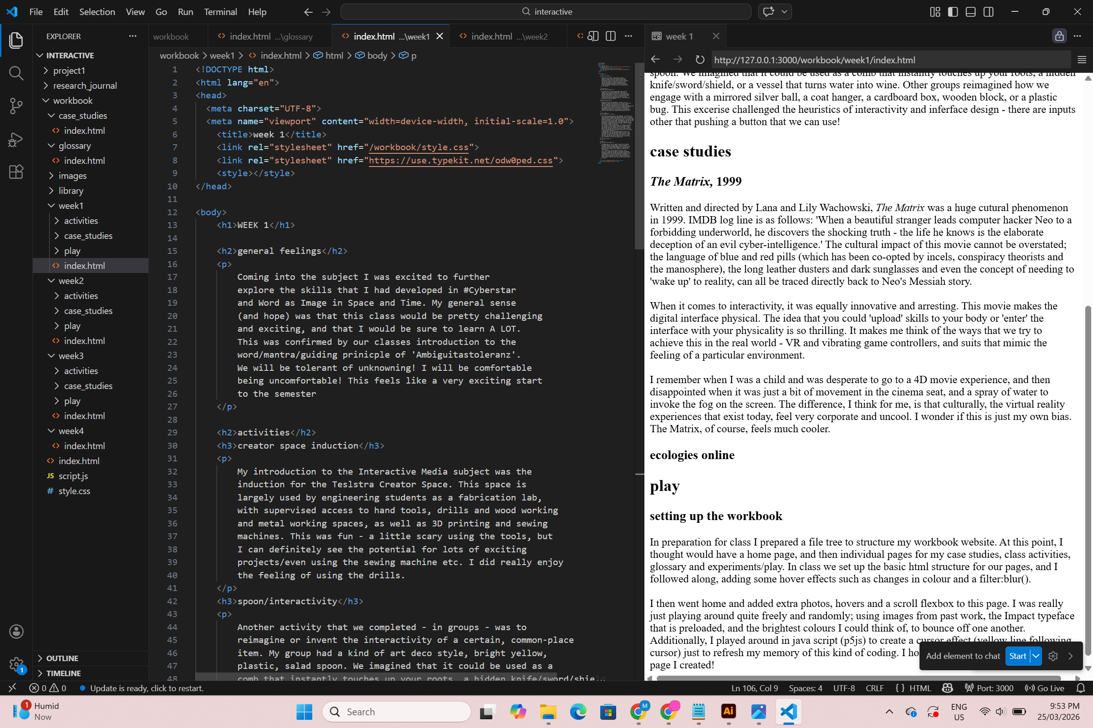1093x728 pixels.
Task: Click Go Live in status bar
Action: (x=1045, y=688)
